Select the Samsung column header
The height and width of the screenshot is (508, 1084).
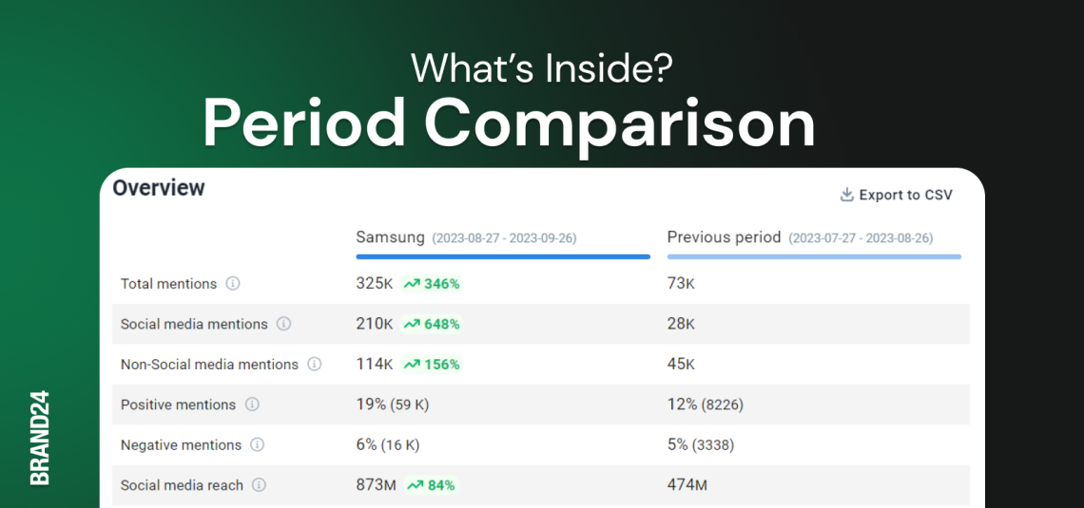click(390, 237)
